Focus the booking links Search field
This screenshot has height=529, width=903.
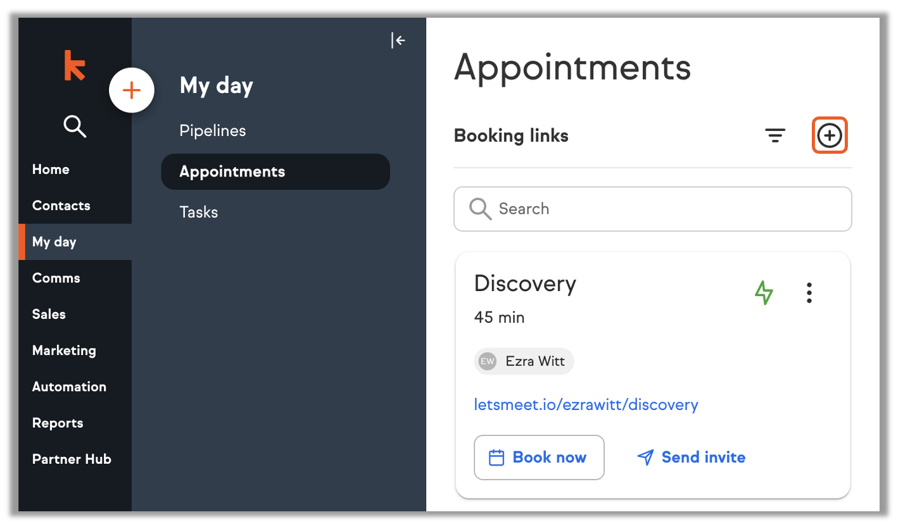[x=653, y=209]
